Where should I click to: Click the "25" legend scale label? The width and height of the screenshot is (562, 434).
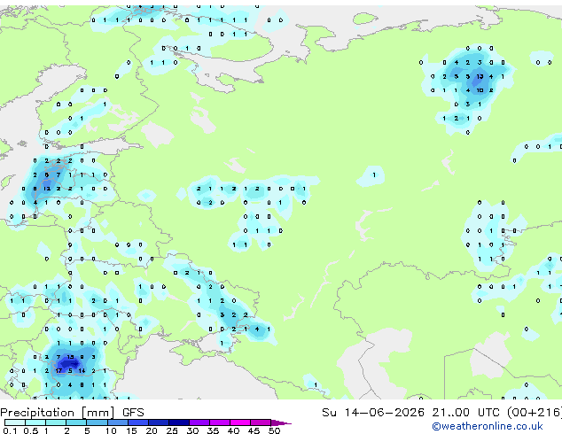pos(172,430)
